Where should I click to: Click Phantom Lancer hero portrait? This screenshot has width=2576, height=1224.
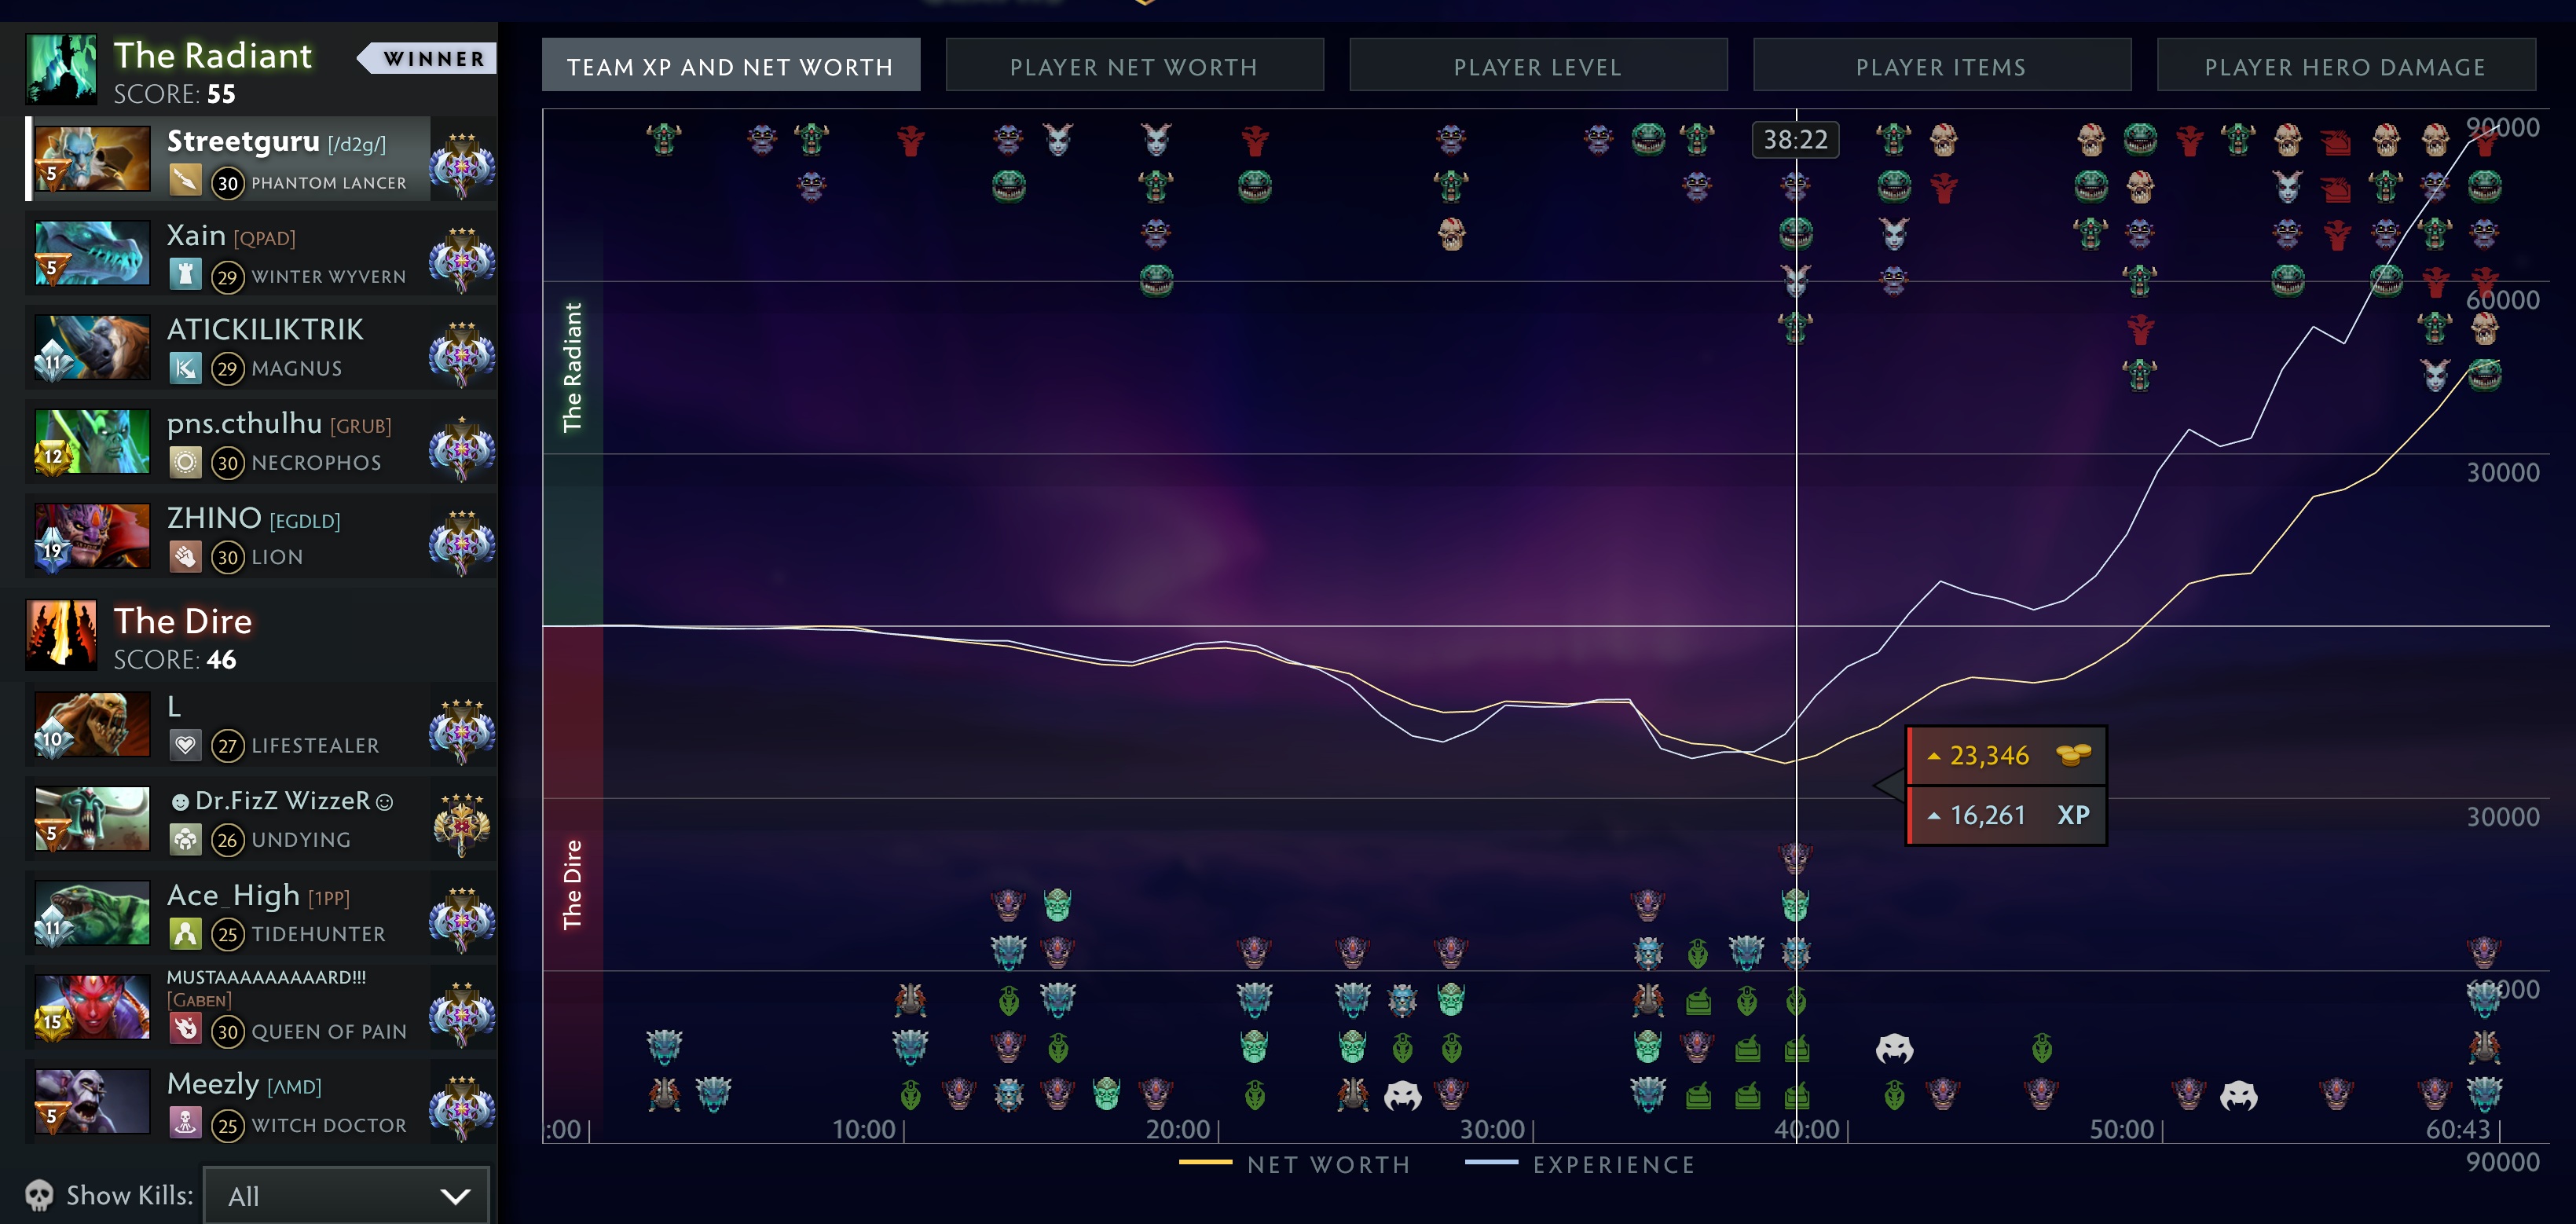pyautogui.click(x=92, y=158)
